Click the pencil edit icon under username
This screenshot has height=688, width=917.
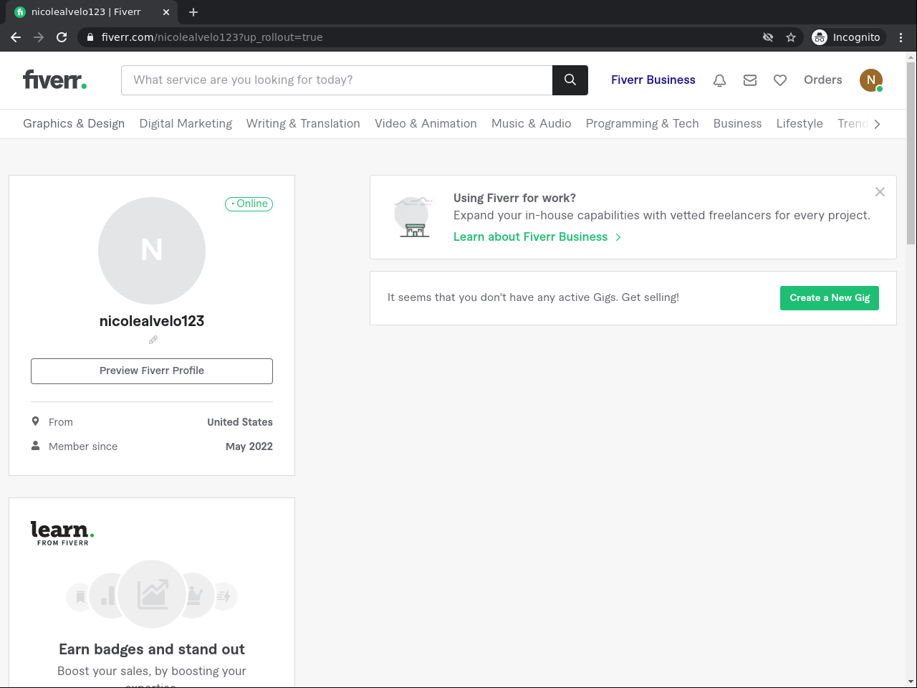(x=153, y=340)
